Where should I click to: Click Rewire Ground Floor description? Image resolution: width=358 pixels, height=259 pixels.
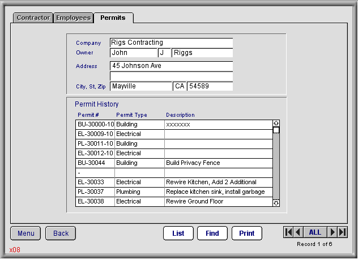point(219,201)
